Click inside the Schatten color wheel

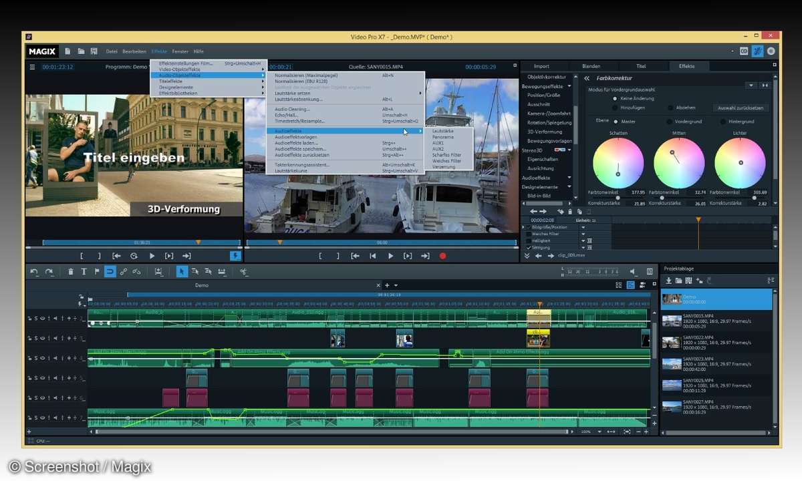pyautogui.click(x=618, y=164)
